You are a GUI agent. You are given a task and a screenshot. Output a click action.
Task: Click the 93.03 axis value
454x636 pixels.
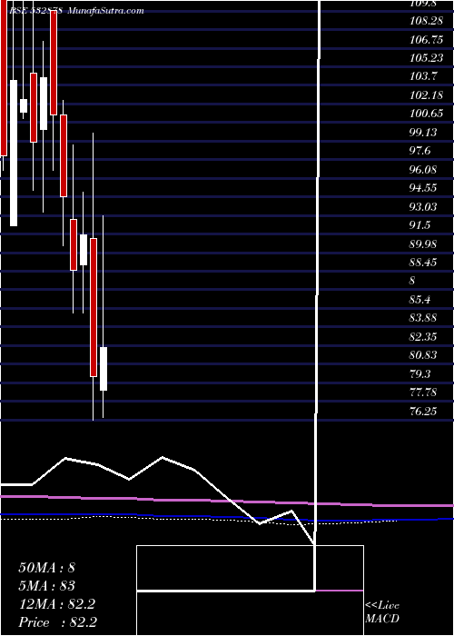click(x=423, y=207)
